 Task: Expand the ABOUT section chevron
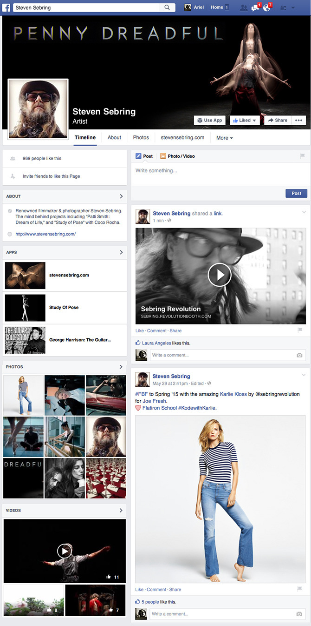coord(121,196)
